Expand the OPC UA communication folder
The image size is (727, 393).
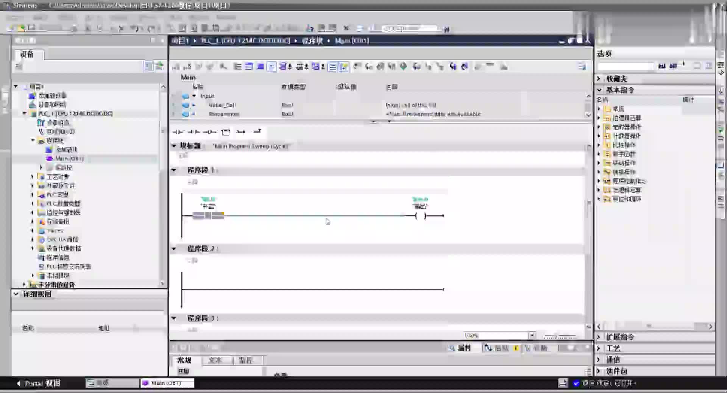pos(33,239)
